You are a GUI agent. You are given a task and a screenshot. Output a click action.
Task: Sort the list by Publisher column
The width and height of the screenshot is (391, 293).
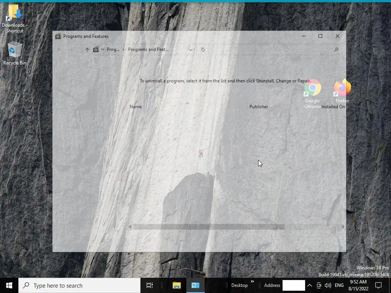pyautogui.click(x=259, y=107)
